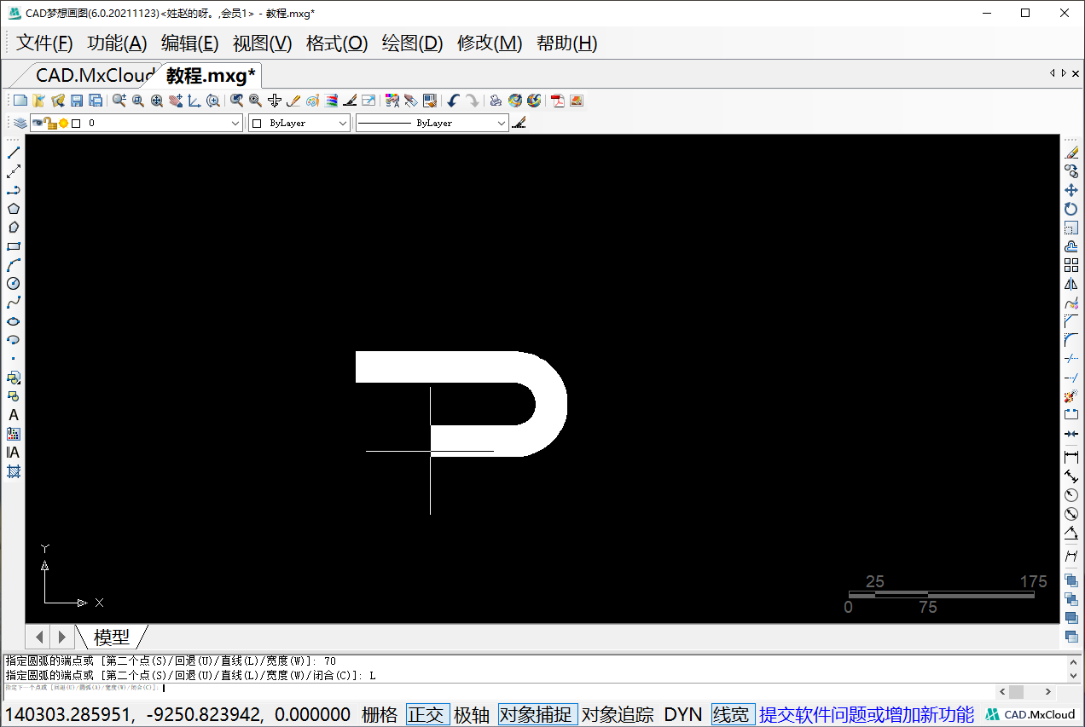The width and height of the screenshot is (1085, 727).
Task: Select the Line drawing tool
Action: coord(13,153)
